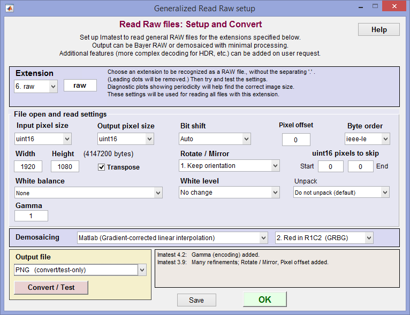Open the Byte order ieee-le dropdown
The height and width of the screenshot is (315, 410).
coord(367,139)
